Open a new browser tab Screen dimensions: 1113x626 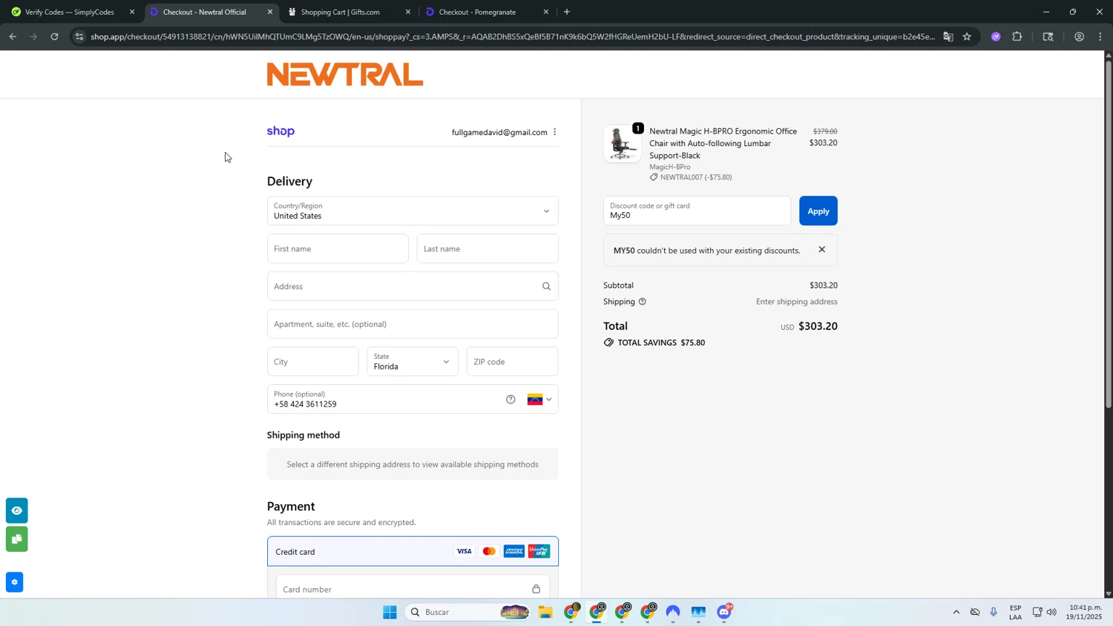click(x=567, y=12)
